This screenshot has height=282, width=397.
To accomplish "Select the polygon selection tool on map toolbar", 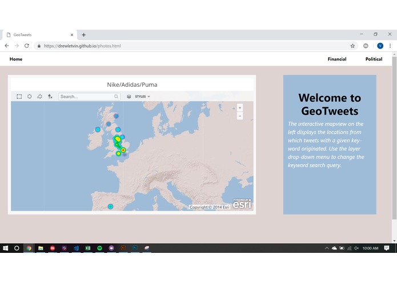I will [40, 96].
